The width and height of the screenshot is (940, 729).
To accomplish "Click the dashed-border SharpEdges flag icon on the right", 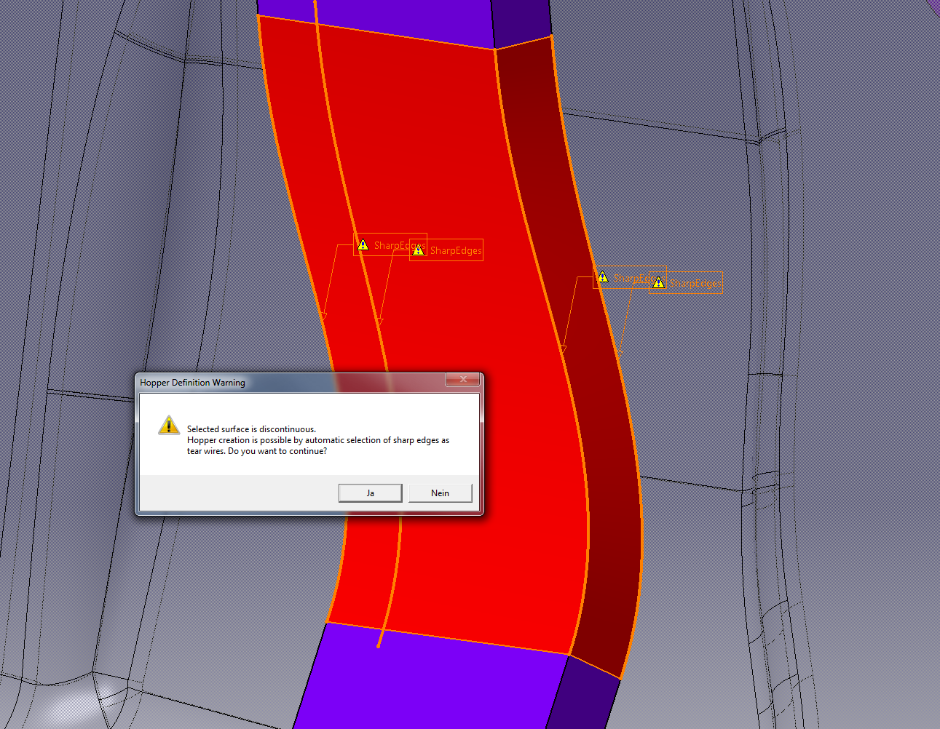I will click(x=658, y=282).
